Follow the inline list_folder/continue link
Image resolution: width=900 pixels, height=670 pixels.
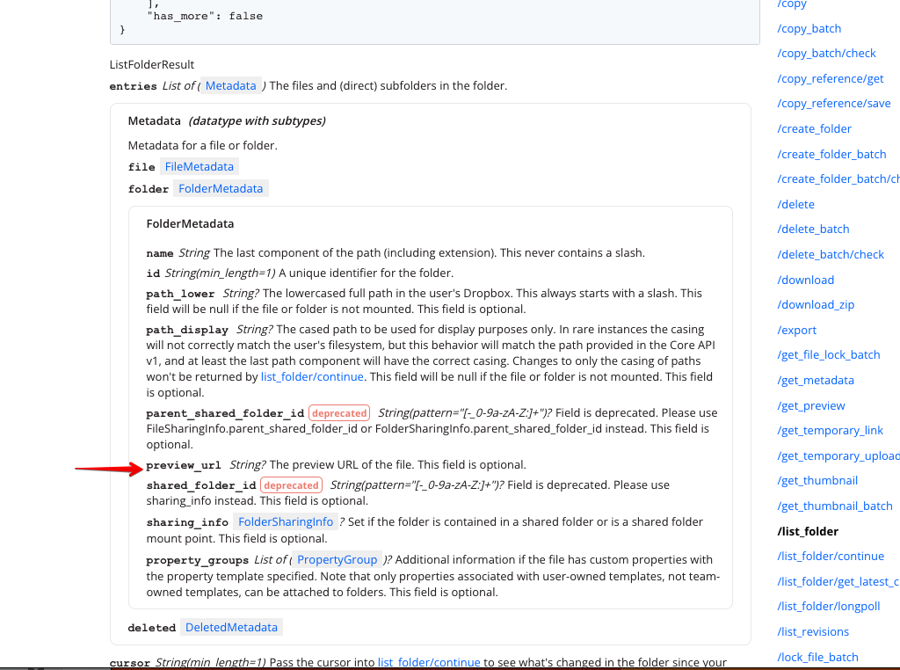(x=312, y=376)
